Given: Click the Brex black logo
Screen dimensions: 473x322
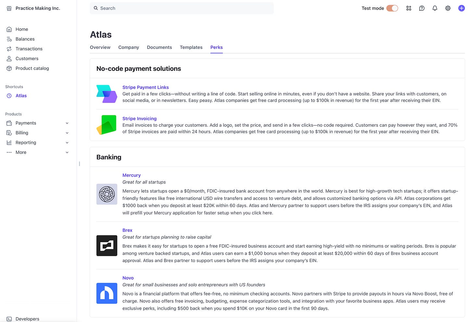Looking at the screenshot, I should (107, 246).
